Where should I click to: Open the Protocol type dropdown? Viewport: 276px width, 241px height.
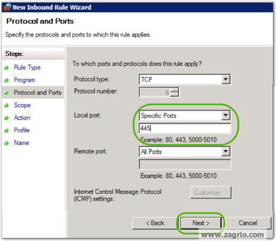pos(185,80)
